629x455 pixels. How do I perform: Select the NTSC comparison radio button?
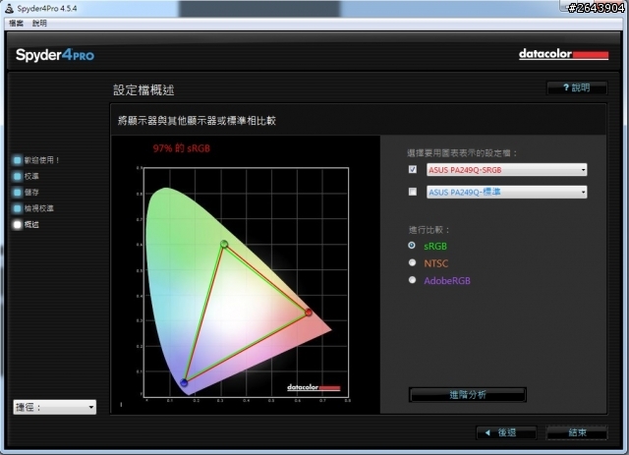tap(412, 262)
